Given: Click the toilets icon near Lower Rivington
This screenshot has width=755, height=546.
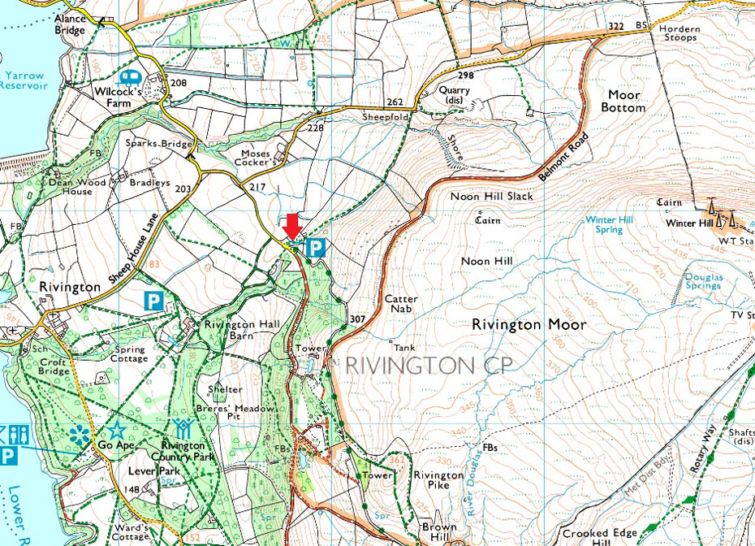Looking at the screenshot, I should [19, 435].
